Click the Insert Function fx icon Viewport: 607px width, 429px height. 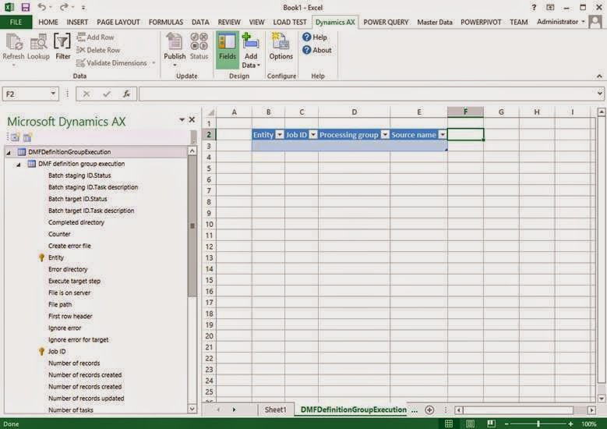pos(126,94)
